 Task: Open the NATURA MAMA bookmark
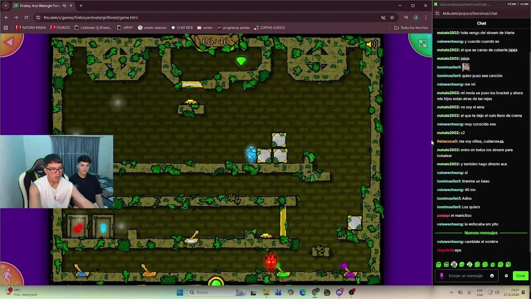(x=31, y=28)
